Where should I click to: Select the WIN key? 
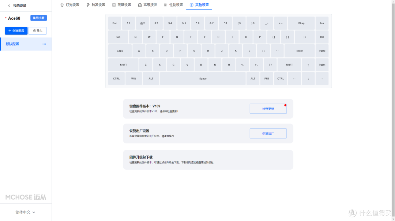coord(133,79)
